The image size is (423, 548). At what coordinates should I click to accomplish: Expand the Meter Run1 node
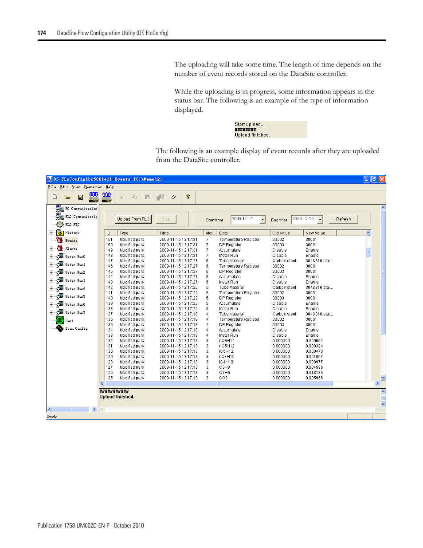pyautogui.click(x=51, y=264)
